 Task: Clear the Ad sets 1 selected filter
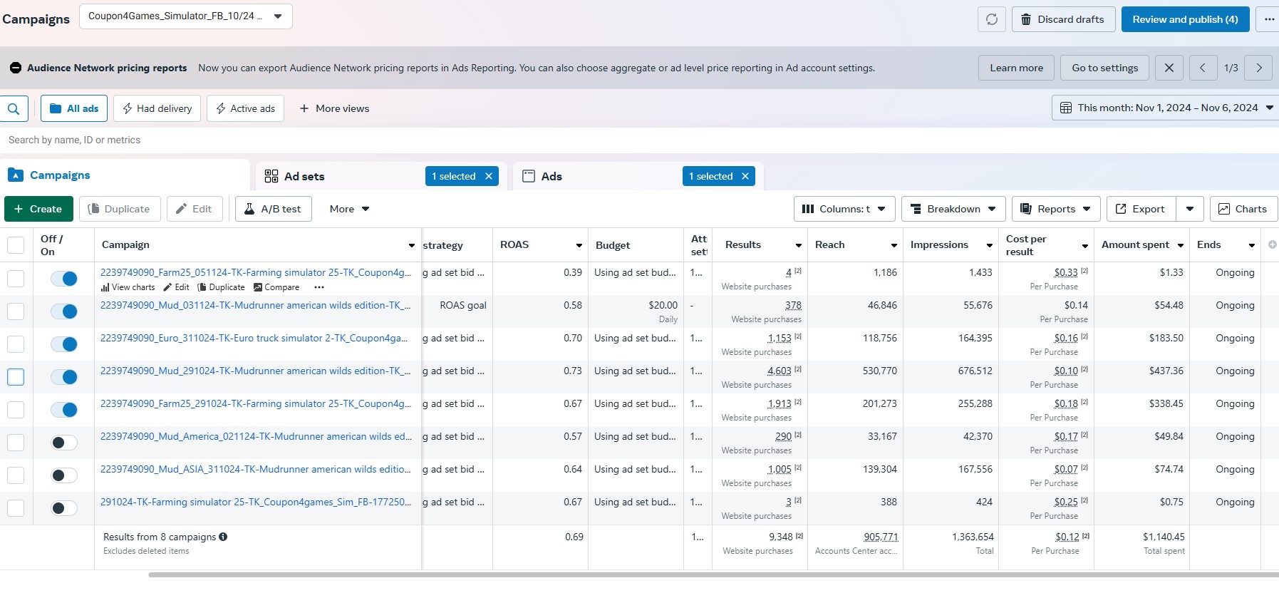click(x=489, y=176)
